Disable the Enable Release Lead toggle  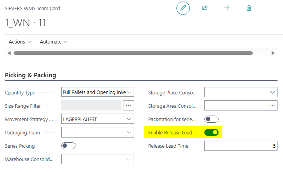211,132
